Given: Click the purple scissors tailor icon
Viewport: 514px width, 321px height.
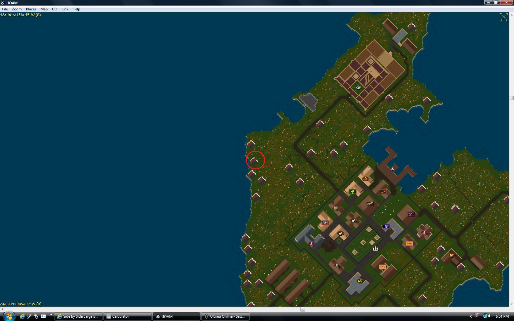Looking at the screenshot, I should pos(411,214).
